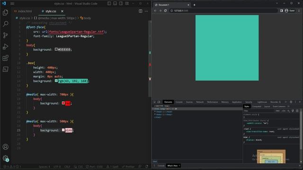303x170 pixels.
Task: Open the Customize Layout icon
Action: coord(127,3)
